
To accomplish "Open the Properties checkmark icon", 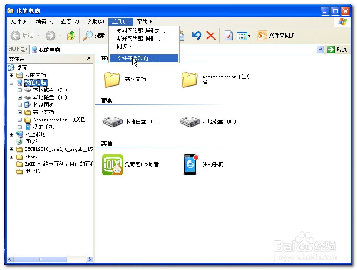I will click(228, 36).
